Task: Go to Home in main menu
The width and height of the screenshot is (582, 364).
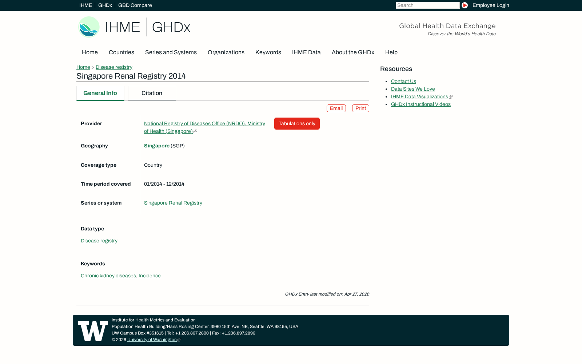Action: [90, 52]
